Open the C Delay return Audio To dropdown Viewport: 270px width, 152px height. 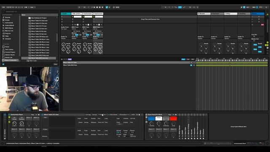[x=231, y=38]
